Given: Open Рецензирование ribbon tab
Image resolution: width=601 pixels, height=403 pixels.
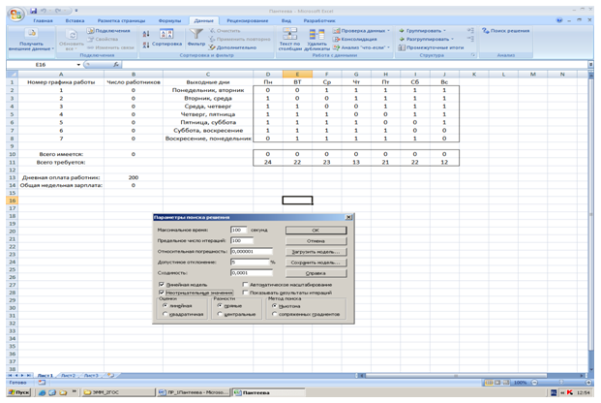Looking at the screenshot, I should pyautogui.click(x=247, y=20).
